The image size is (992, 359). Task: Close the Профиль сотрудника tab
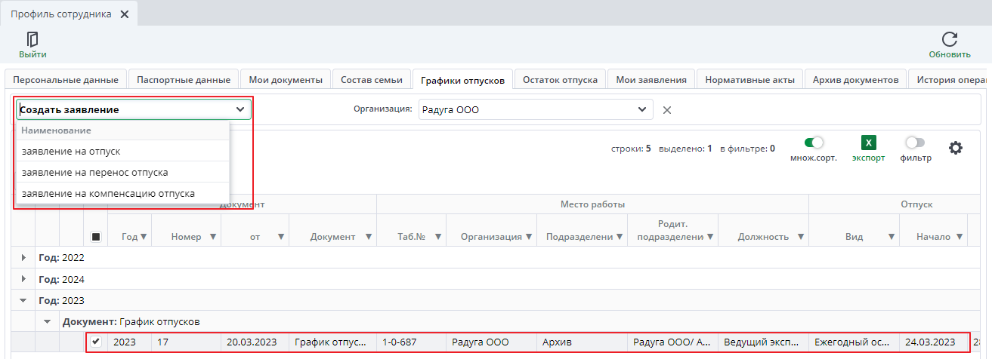(x=125, y=14)
